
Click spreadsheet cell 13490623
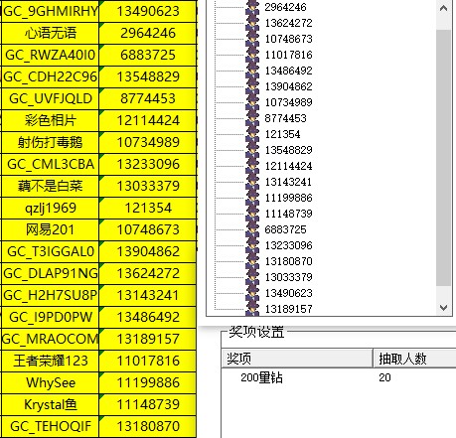148,11
